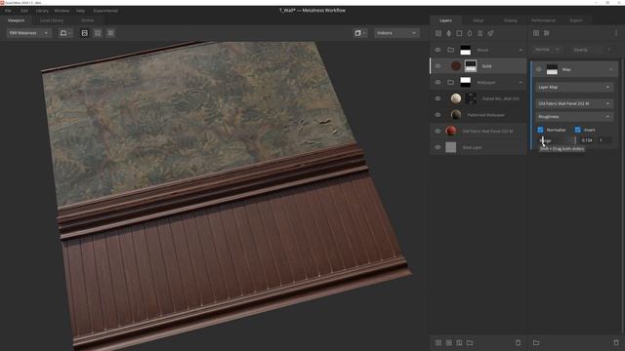
Task: Open the Roughness channel dropdown
Action: click(x=574, y=117)
